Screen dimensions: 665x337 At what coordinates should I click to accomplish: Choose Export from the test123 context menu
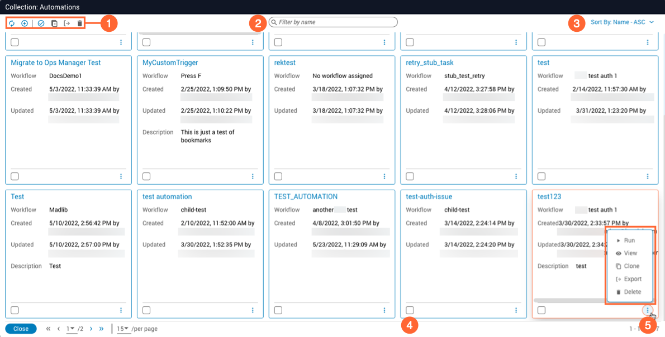pos(630,279)
